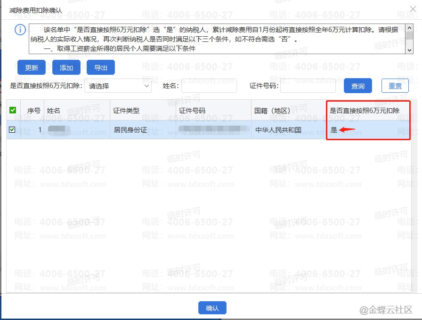Click the 添加 button
This screenshot has width=422, height=320.
tap(66, 68)
